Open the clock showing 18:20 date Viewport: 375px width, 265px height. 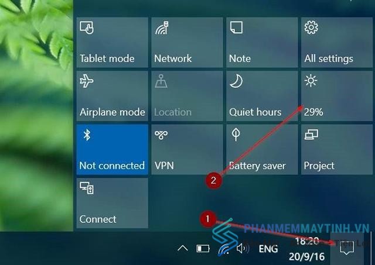click(x=307, y=249)
